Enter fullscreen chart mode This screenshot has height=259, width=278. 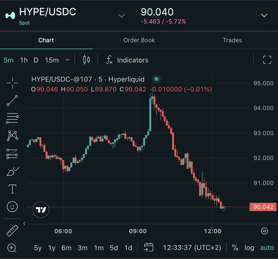click(x=267, y=60)
